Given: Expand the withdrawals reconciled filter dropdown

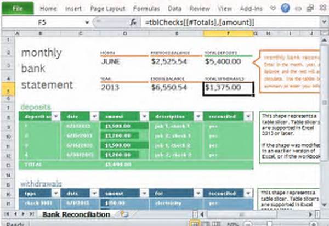Looking at the screenshot, I should tap(248, 194).
